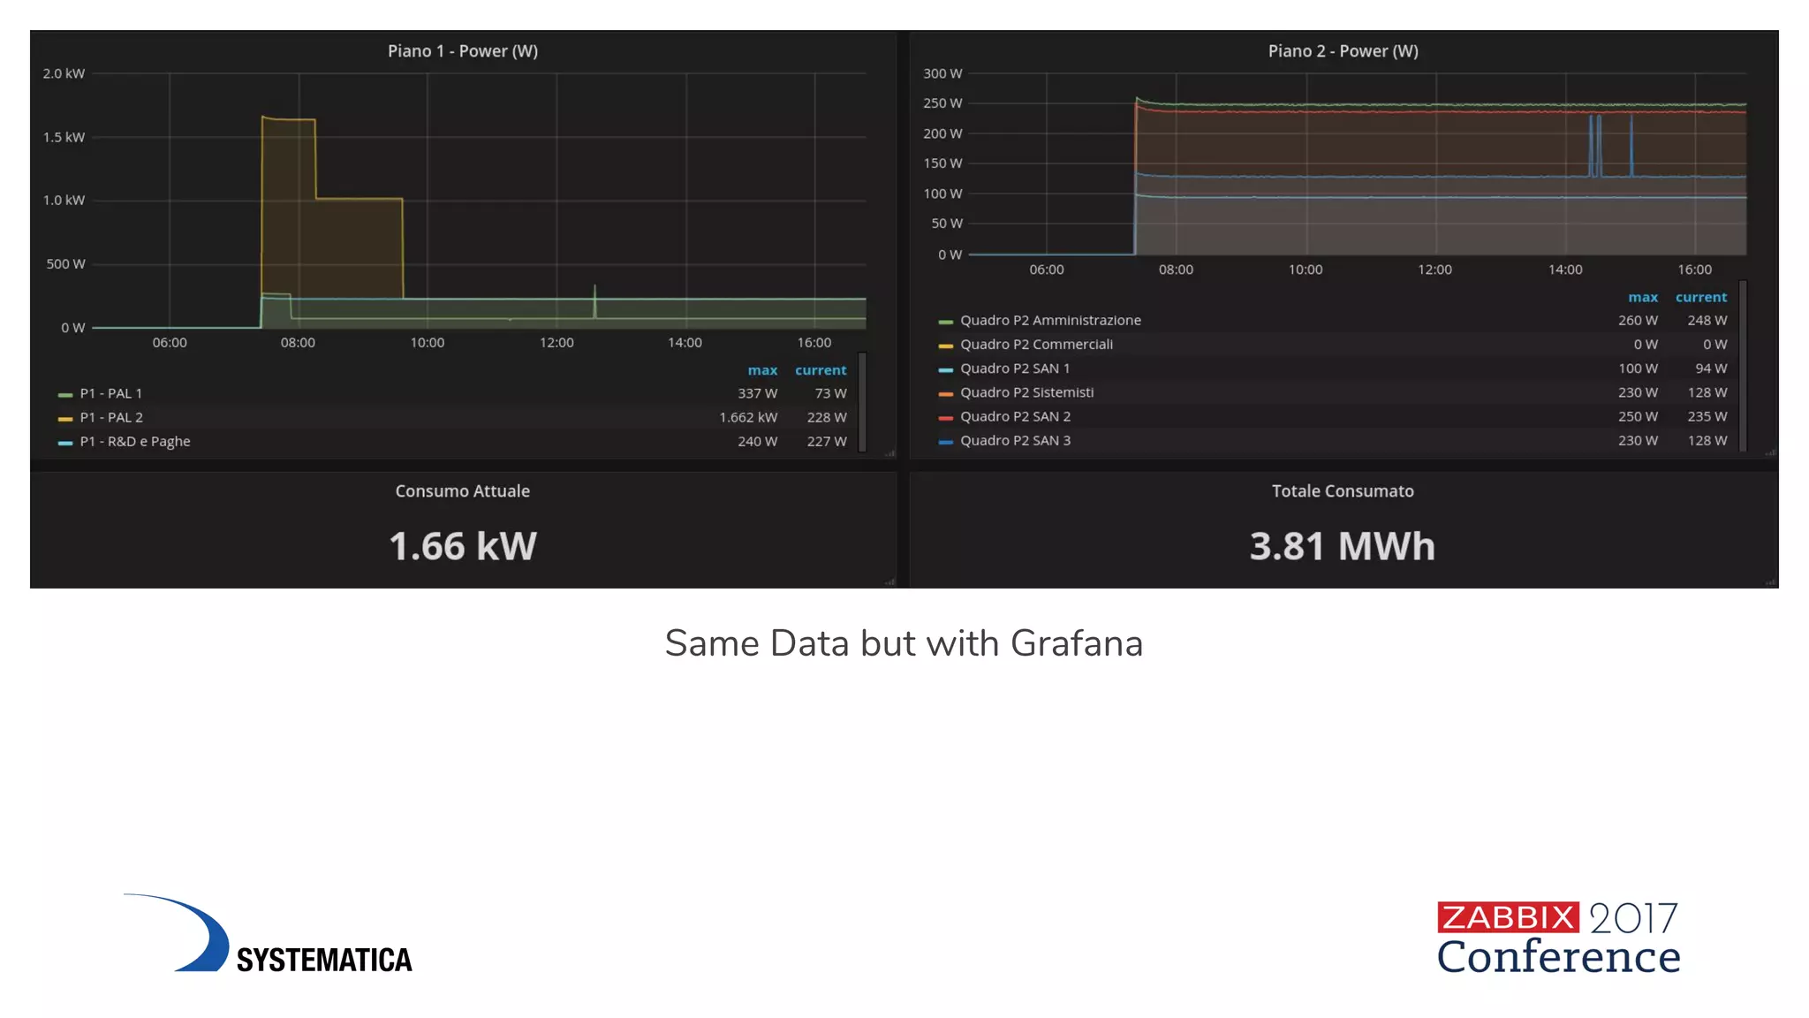Click the 1.66 kW current consumption value

(x=463, y=546)
